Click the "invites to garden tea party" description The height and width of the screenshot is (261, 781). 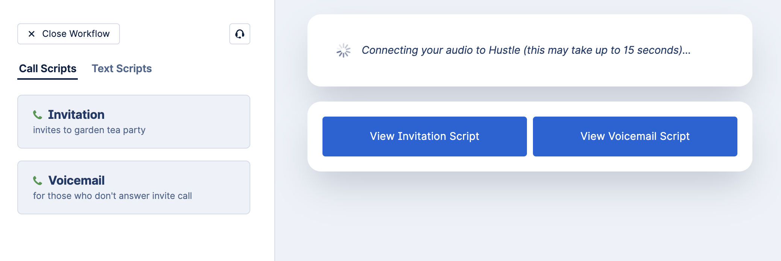pyautogui.click(x=89, y=130)
